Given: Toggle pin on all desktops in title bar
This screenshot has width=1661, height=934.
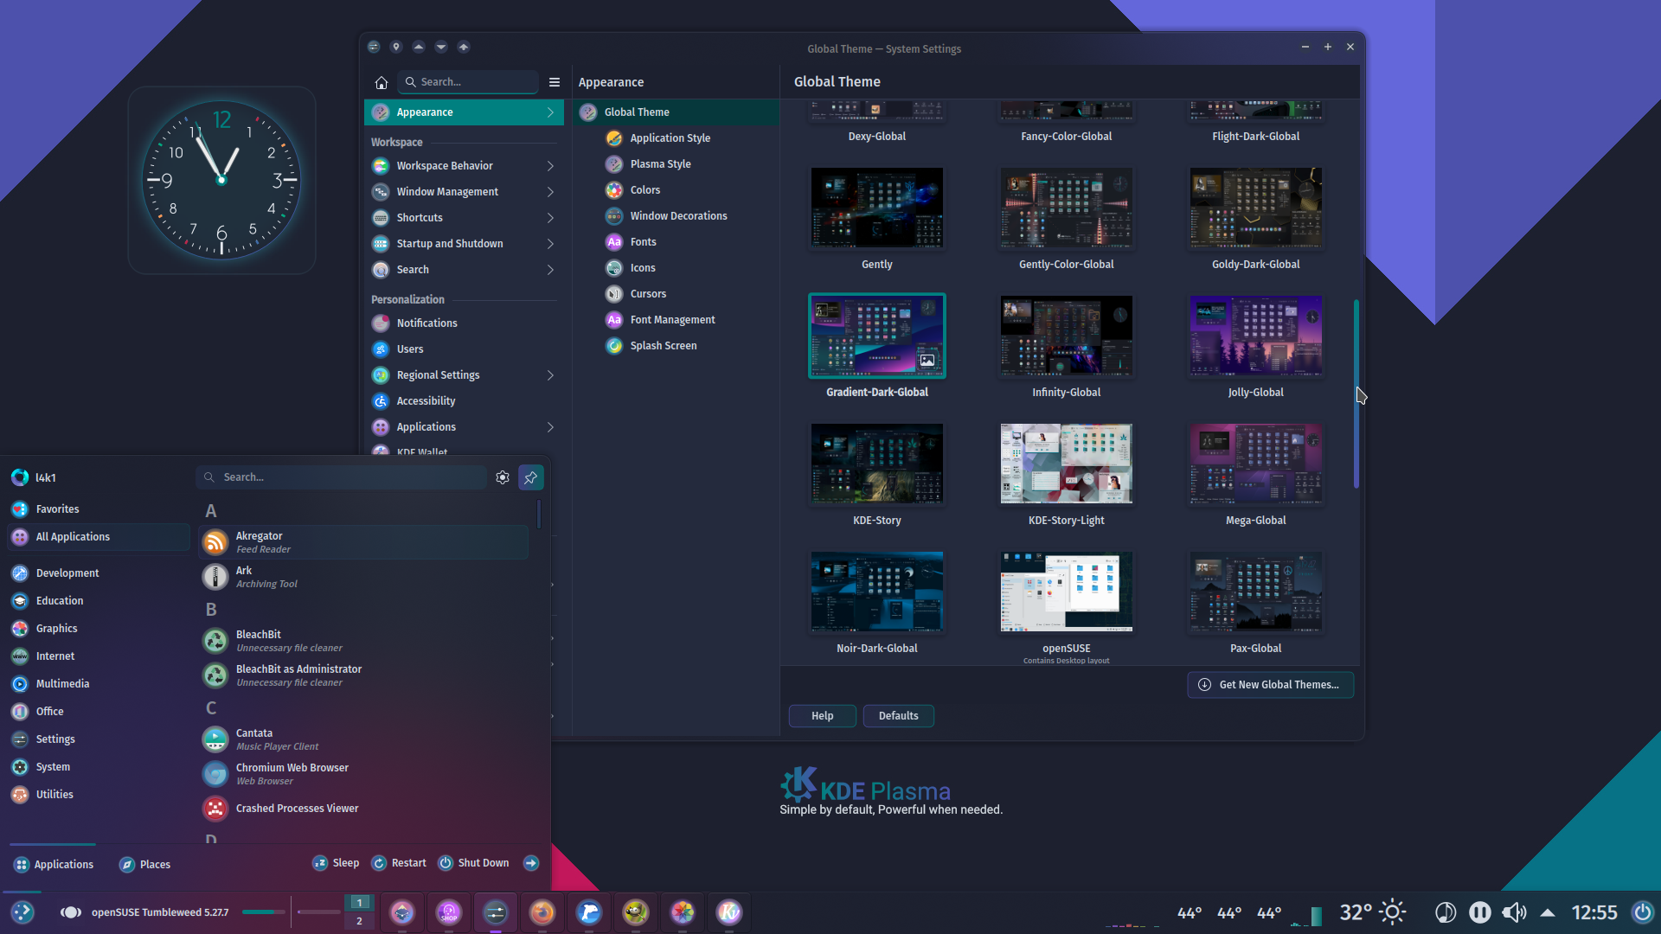Looking at the screenshot, I should pyautogui.click(x=396, y=47).
